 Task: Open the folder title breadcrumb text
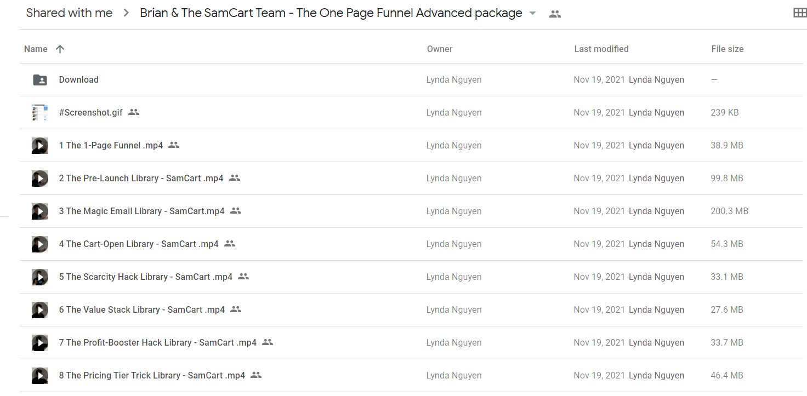click(331, 13)
